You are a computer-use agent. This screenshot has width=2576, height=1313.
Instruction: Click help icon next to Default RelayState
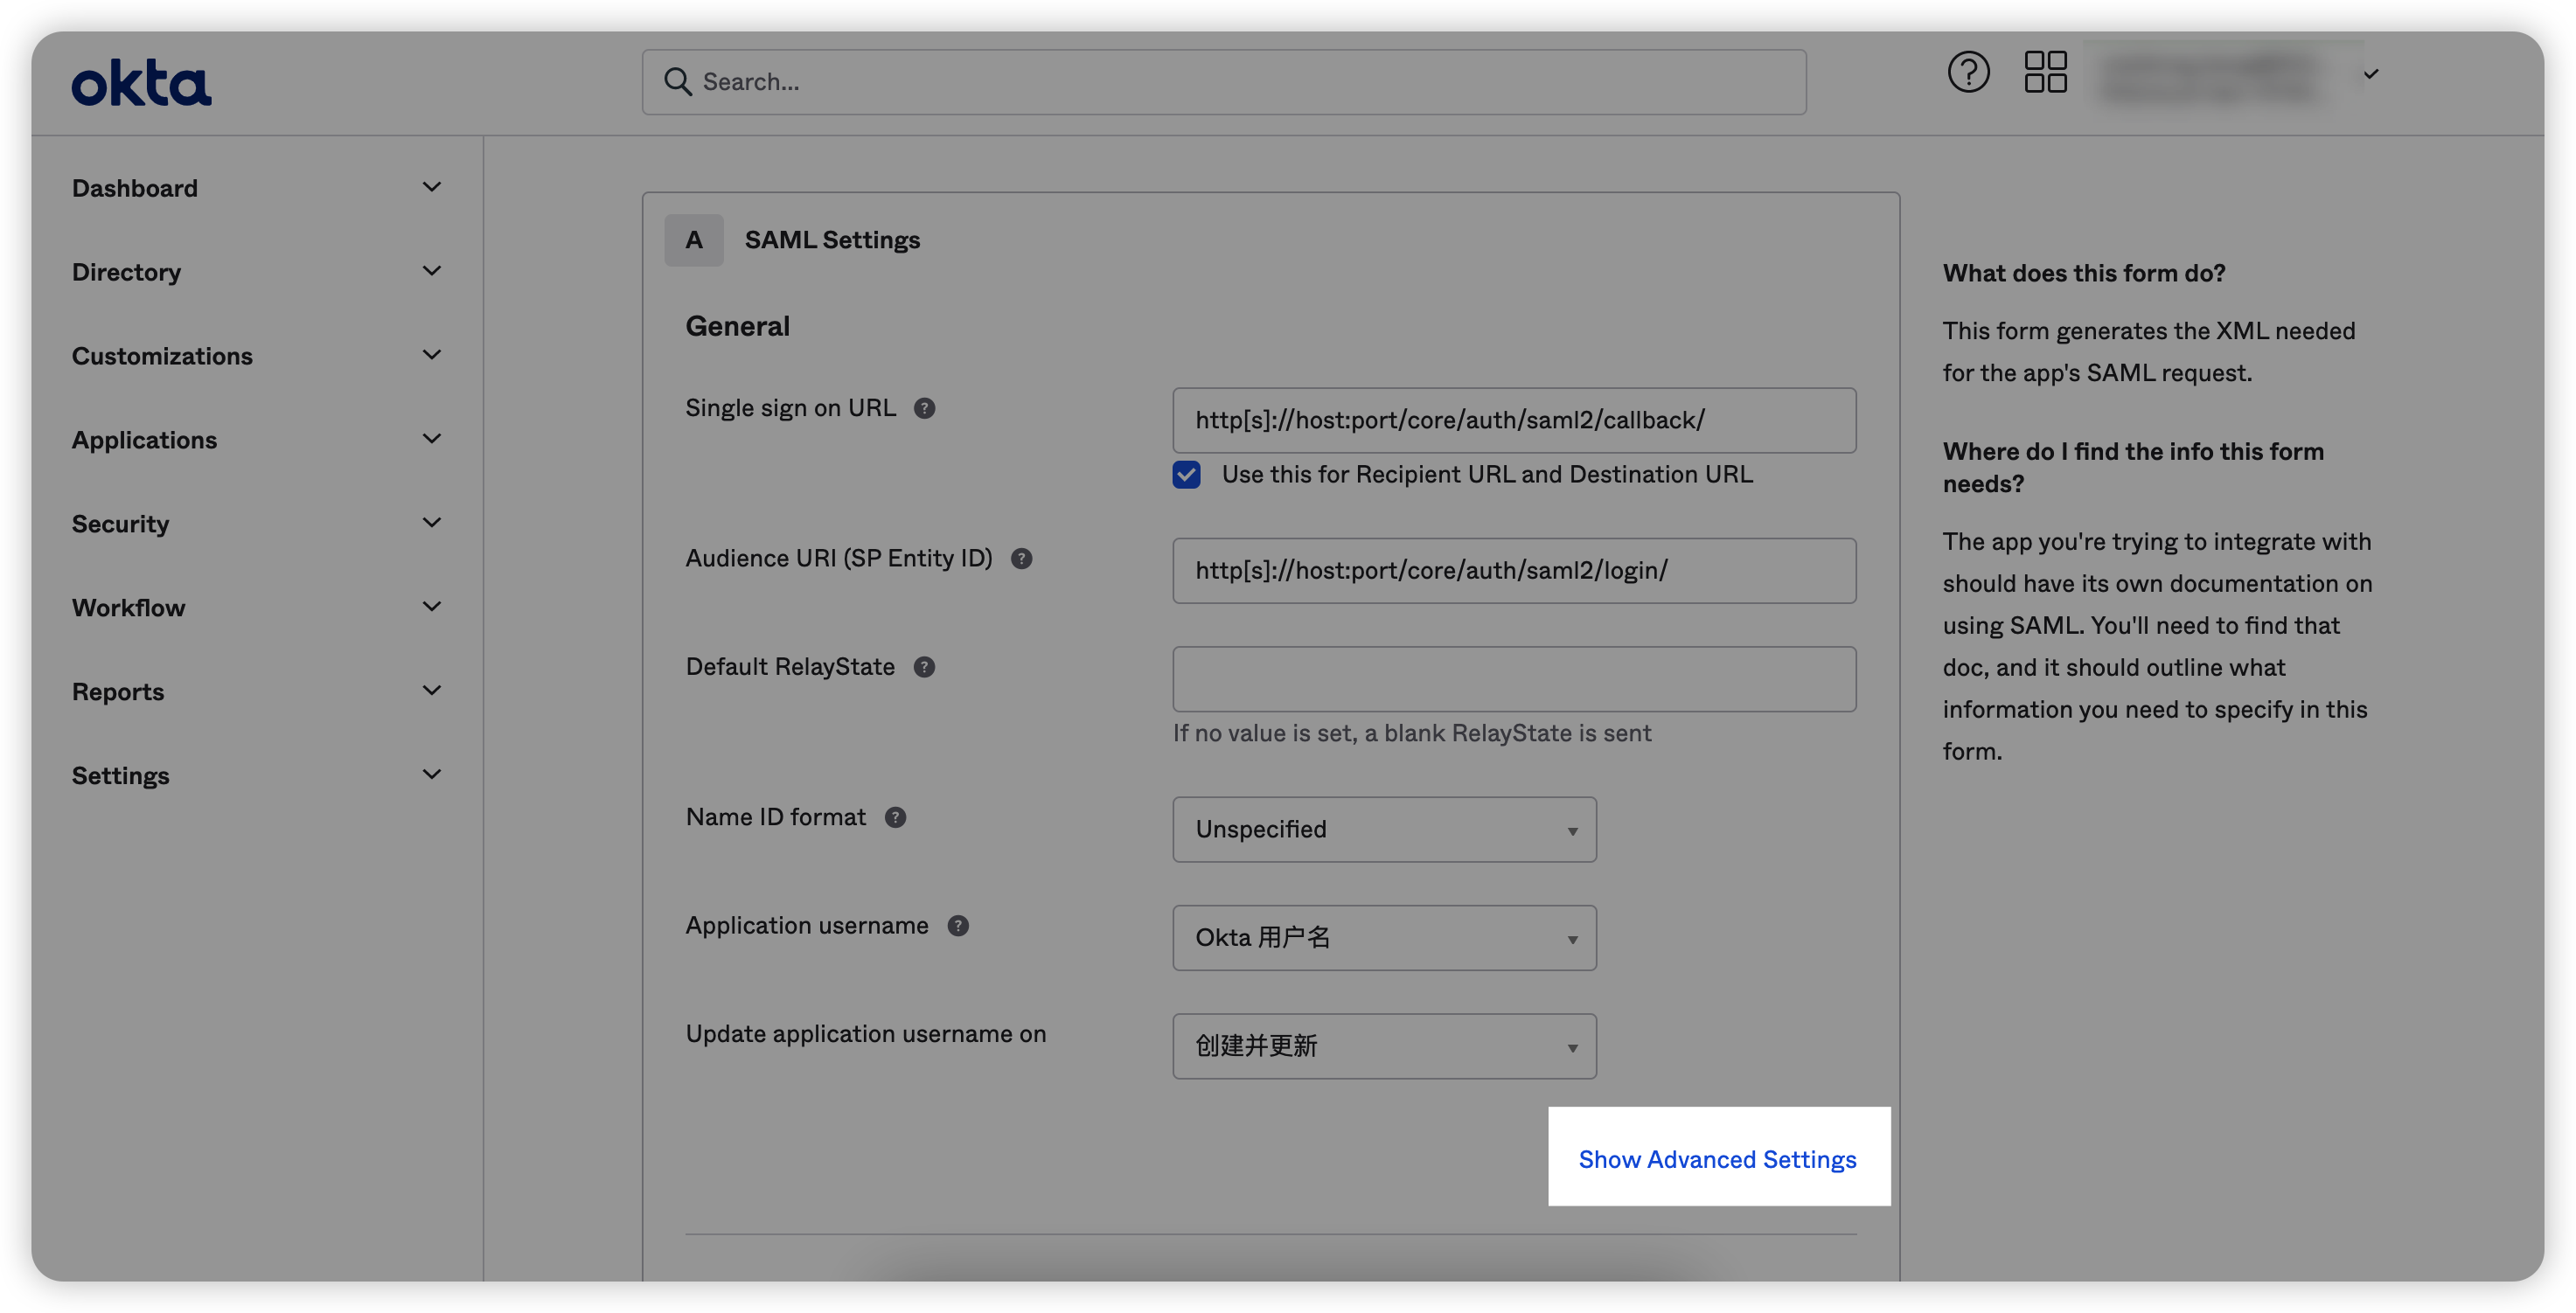(924, 667)
